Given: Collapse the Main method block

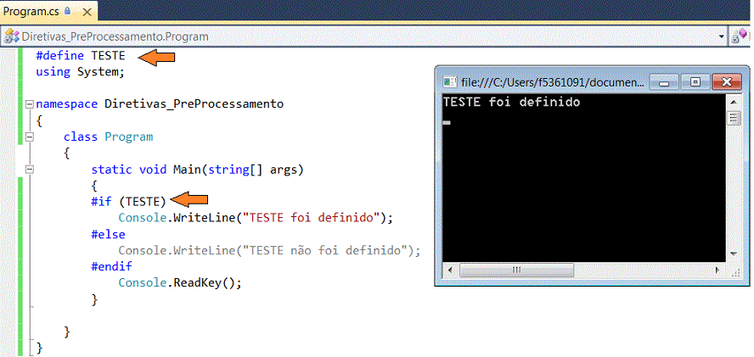Looking at the screenshot, I should coord(30,170).
